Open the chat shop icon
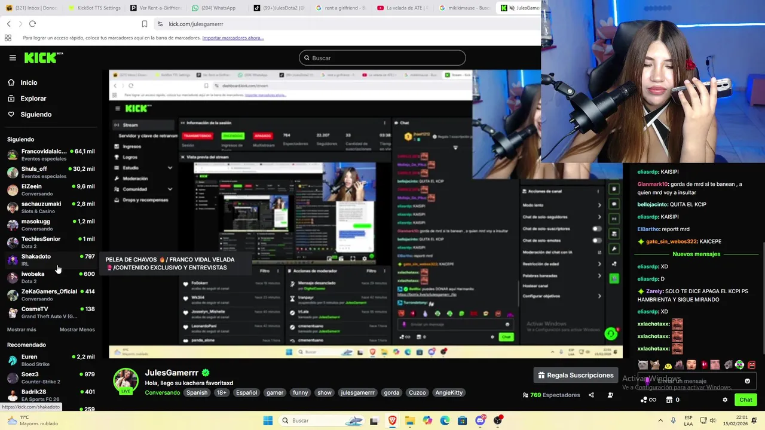Viewport: 765px width, 430px height. click(669, 400)
